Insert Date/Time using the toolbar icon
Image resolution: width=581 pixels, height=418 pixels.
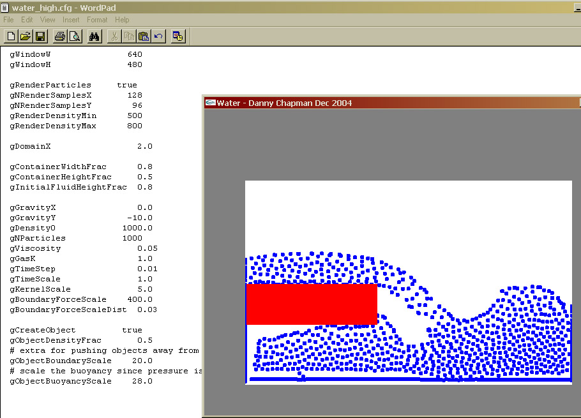tap(178, 36)
